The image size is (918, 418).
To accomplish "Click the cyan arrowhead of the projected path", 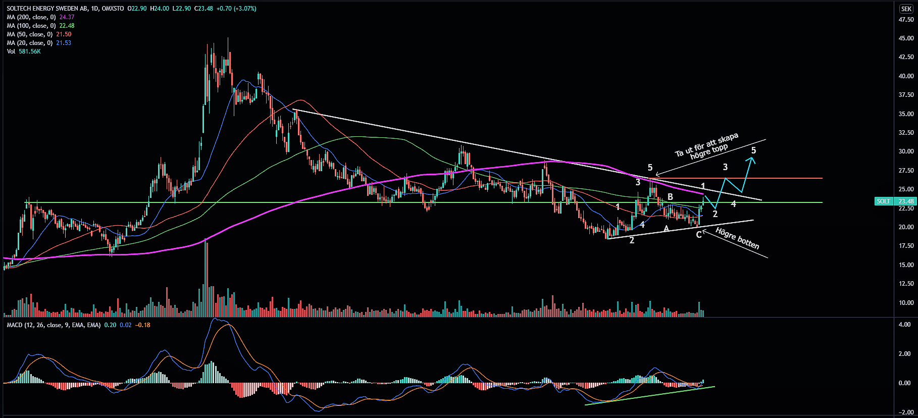I will click(752, 161).
